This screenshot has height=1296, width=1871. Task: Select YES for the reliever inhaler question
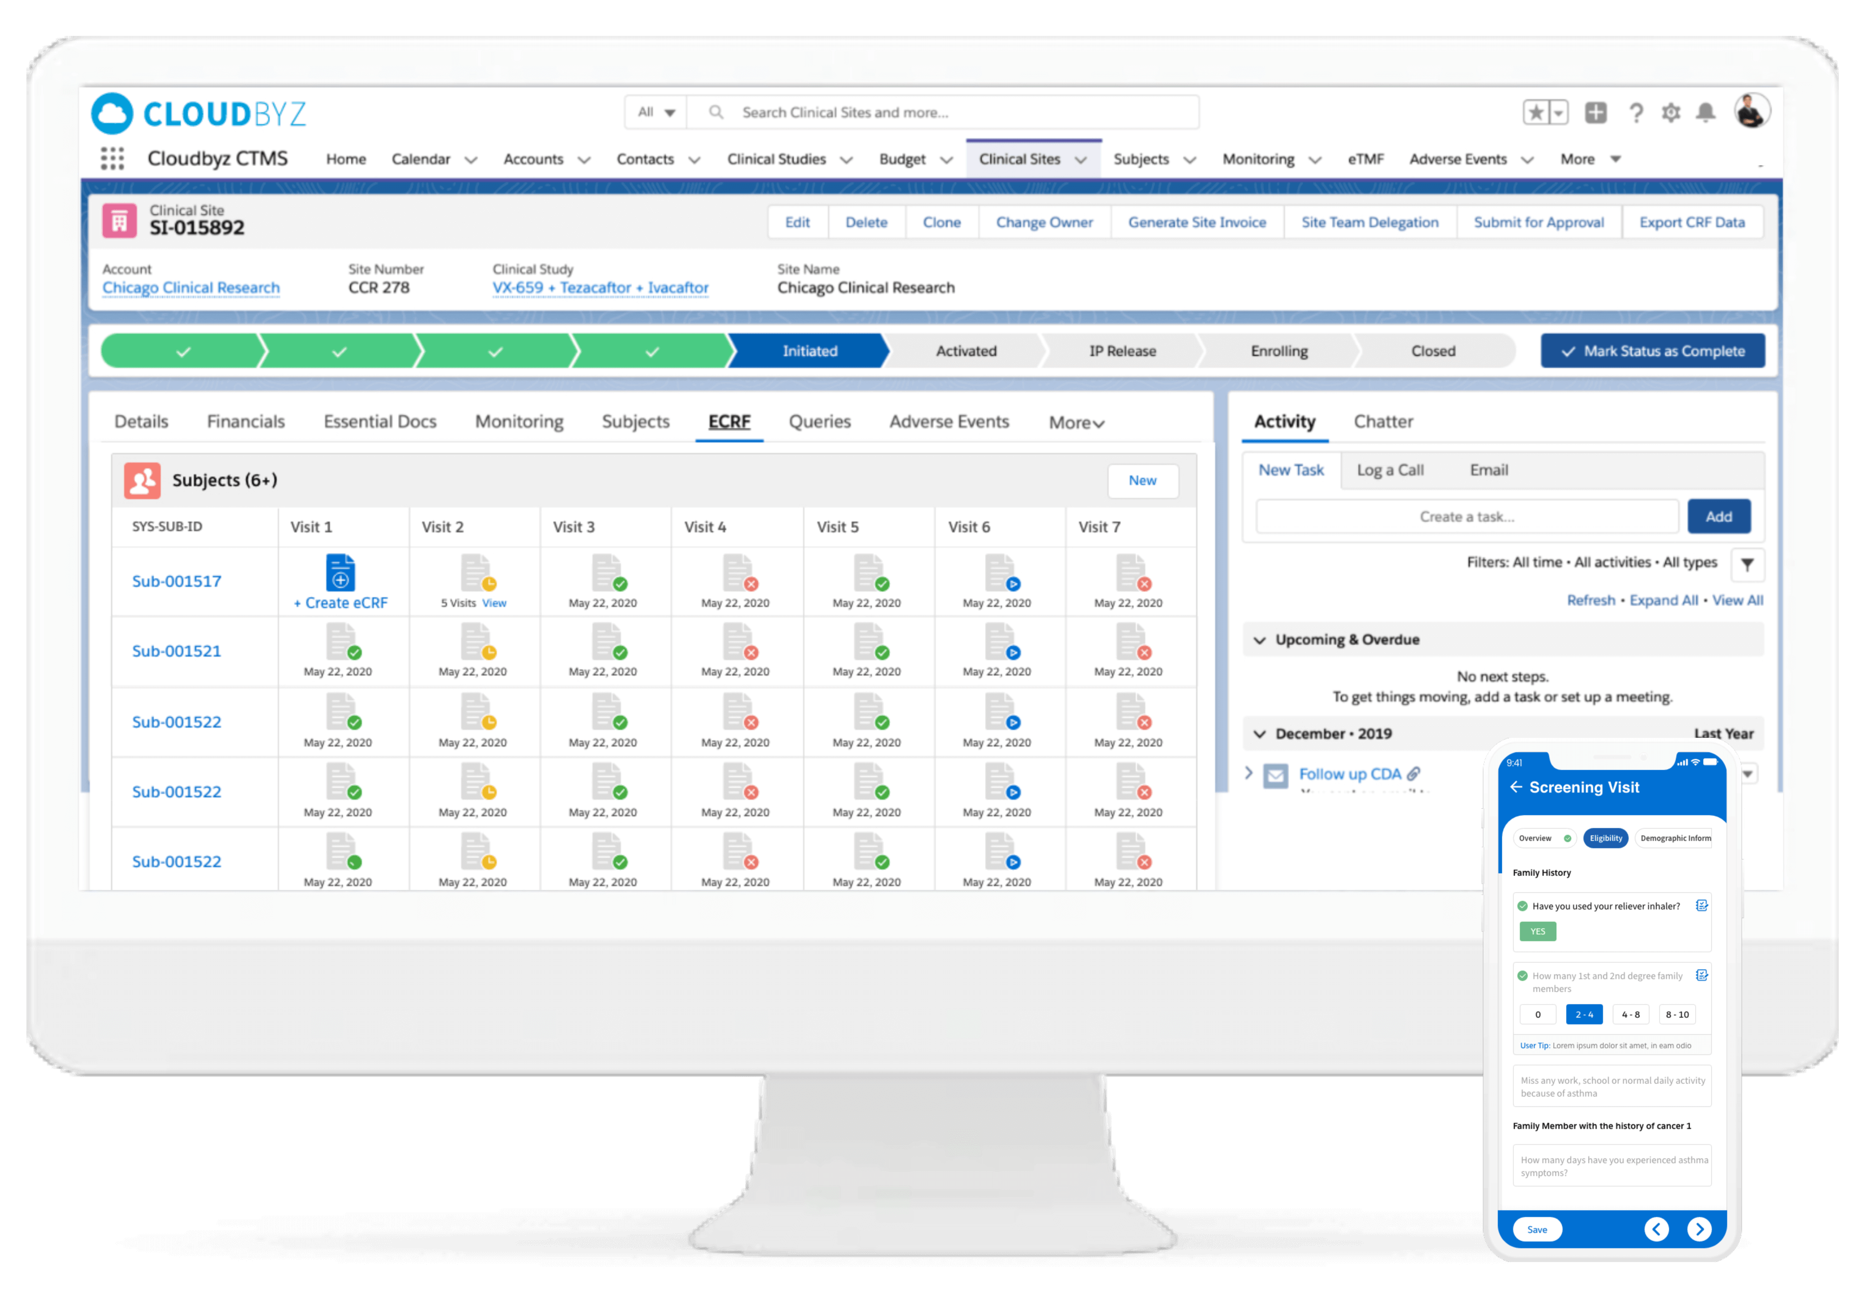[x=1537, y=931]
